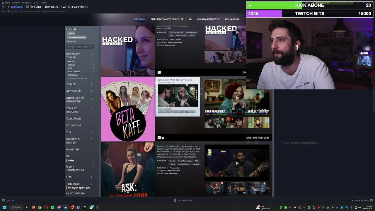This screenshot has height=211, width=375.
Task: Expand the TÜRLER filter section
Action: 79,84
